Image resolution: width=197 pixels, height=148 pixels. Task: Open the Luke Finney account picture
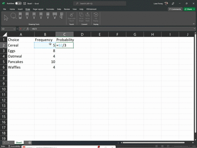click(x=166, y=3)
